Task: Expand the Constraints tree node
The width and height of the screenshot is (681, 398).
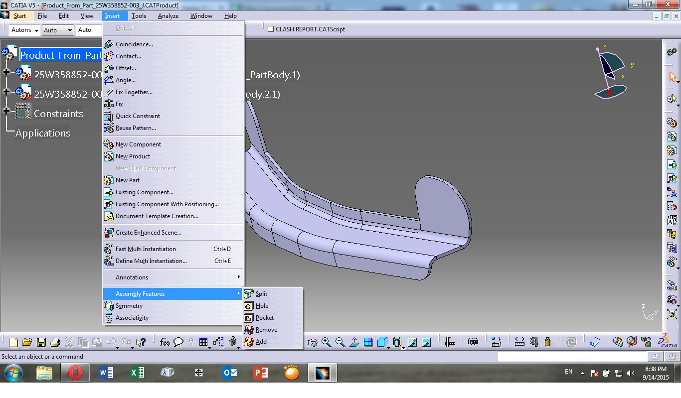Action: (6, 111)
